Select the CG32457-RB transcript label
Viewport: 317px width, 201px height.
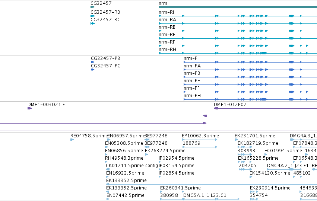(x=105, y=12)
